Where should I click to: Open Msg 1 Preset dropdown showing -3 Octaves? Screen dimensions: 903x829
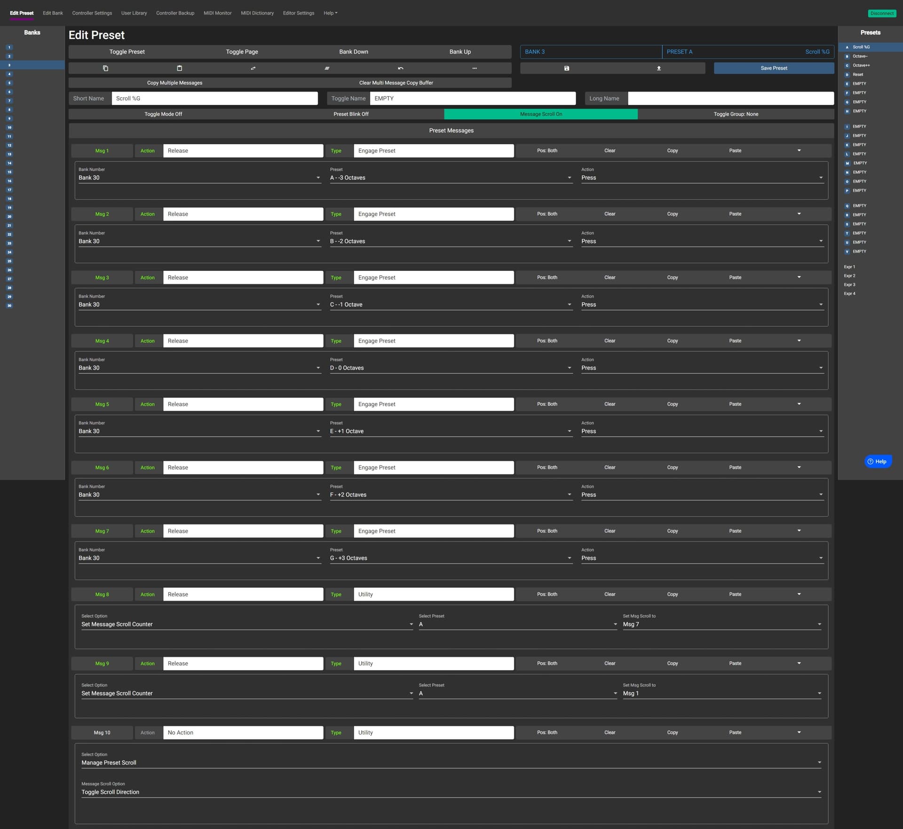click(451, 178)
